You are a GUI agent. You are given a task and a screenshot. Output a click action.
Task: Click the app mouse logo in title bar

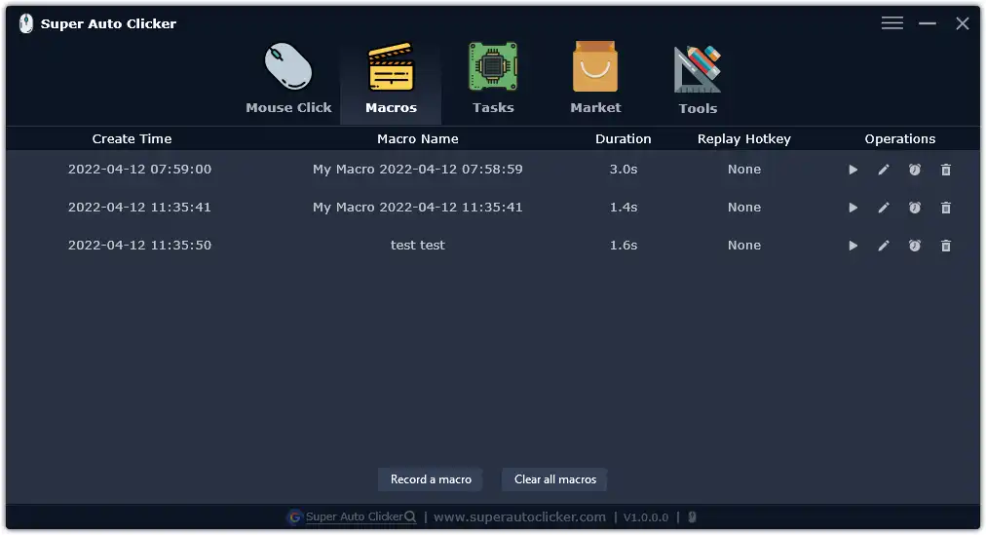25,24
